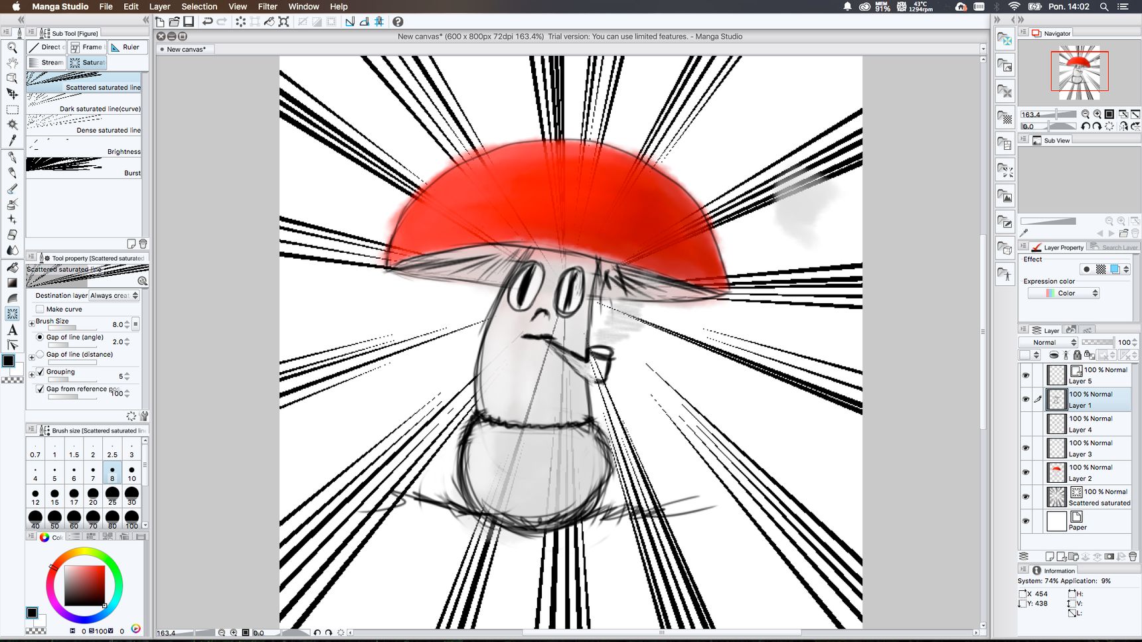Viewport: 1142px width, 642px height.
Task: Delete sub tool with trash icon
Action: click(x=143, y=243)
